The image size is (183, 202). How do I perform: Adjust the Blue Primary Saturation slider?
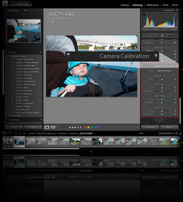(x=162, y=114)
